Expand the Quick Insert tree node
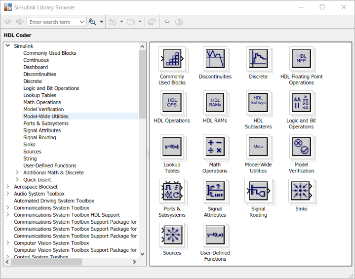The image size is (355, 279). (17, 180)
